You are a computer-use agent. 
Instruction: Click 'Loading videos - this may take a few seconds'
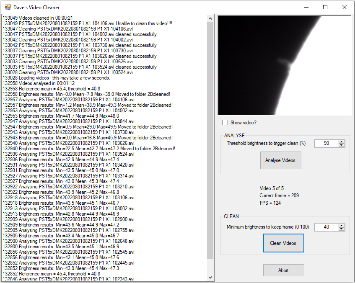(x=57, y=78)
